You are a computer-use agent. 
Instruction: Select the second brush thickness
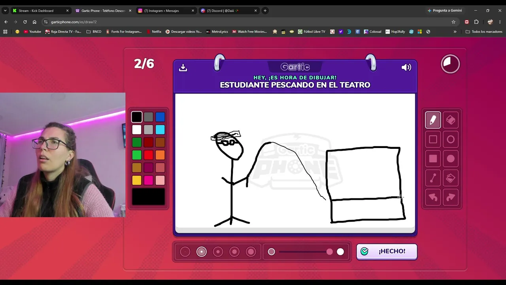[202, 252]
